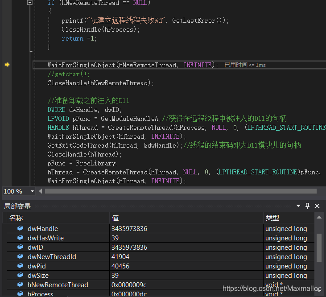Select the dwHasWrite variable row
The height and width of the screenshot is (297, 326).
pyautogui.click(x=161, y=238)
